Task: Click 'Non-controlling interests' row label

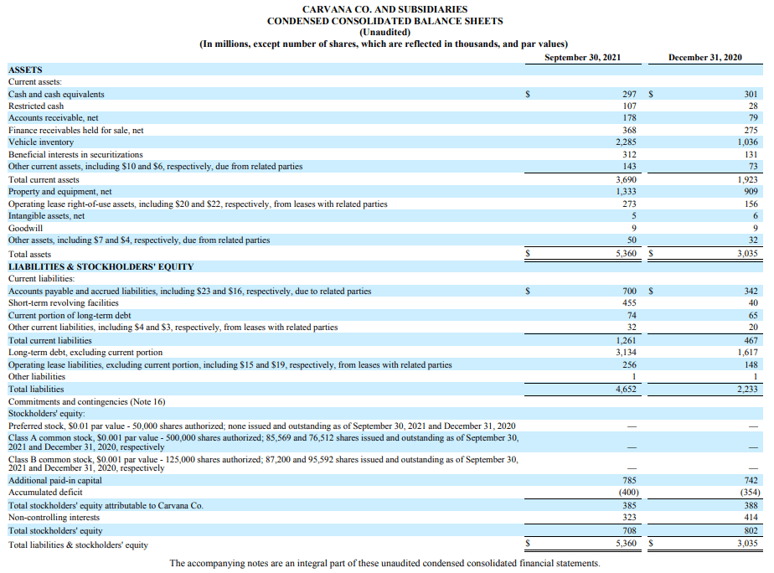Action: point(54,518)
